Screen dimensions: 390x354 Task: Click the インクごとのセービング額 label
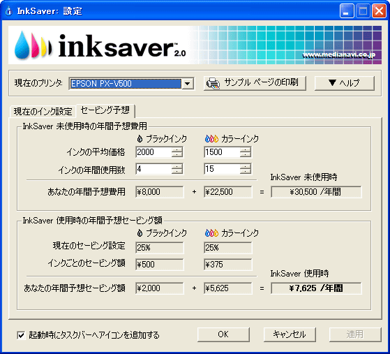(87, 263)
